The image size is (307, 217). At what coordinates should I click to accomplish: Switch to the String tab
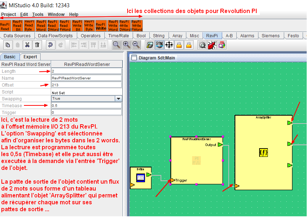(x=159, y=36)
